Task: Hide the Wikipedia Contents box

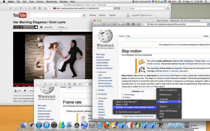Action: point(142,91)
